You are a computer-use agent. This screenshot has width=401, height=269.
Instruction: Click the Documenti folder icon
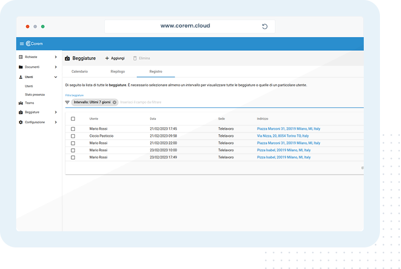click(21, 67)
